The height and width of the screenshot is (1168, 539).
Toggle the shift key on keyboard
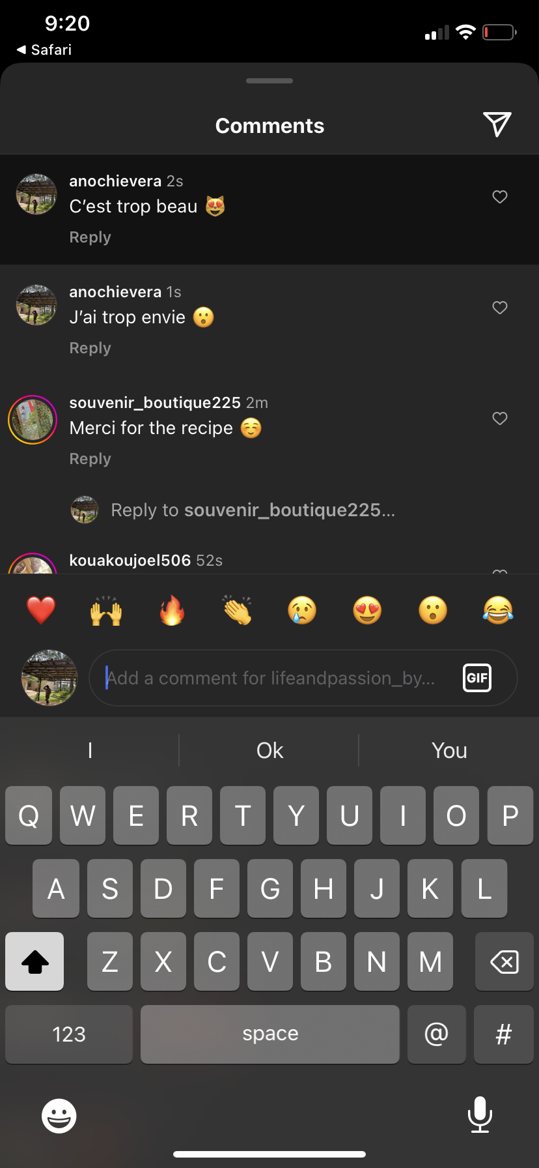(x=35, y=961)
